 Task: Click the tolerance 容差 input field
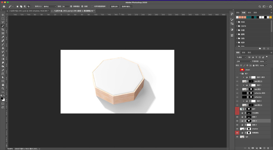click(x=65, y=6)
